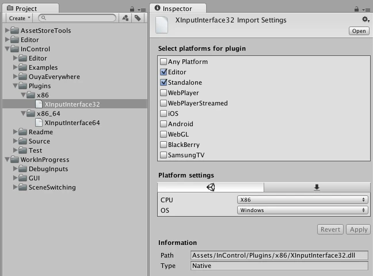
Task: Expand the OuyaEverywhere folder arrow
Action: [x=16, y=77]
